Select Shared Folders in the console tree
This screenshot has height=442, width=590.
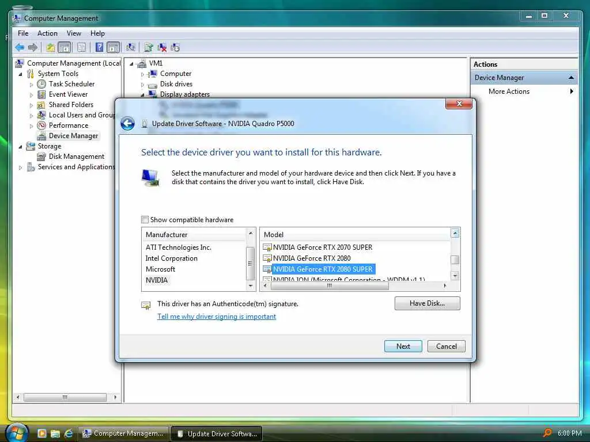click(x=71, y=105)
